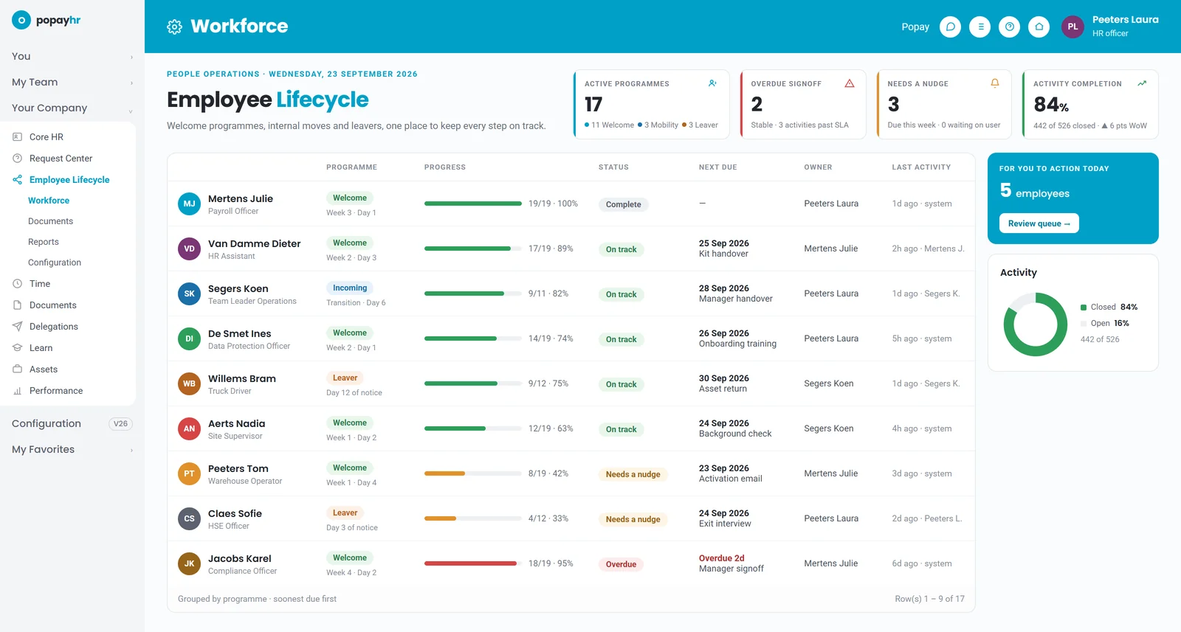Expand the You menu section

72,57
